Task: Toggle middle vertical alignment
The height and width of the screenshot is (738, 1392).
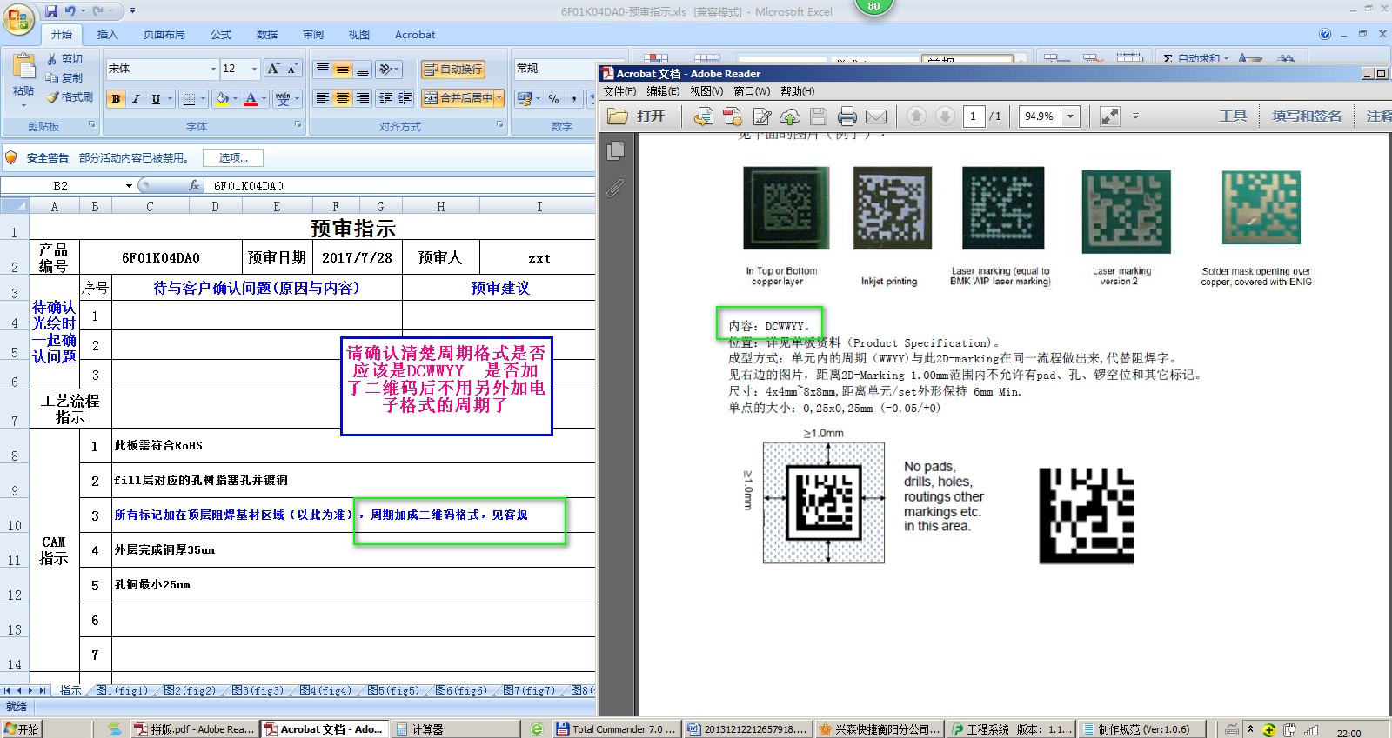Action: pos(343,70)
